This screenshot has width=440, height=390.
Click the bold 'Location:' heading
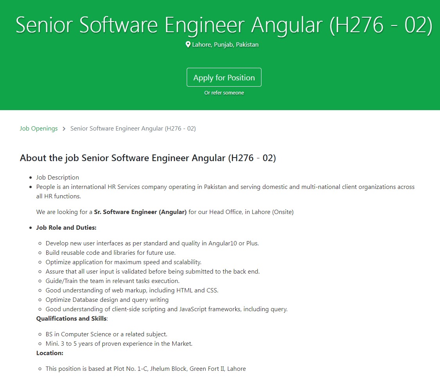pyautogui.click(x=50, y=353)
